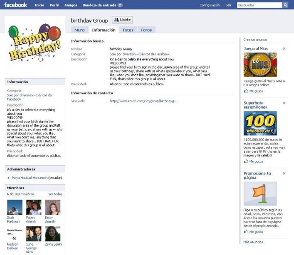The image size is (294, 255).
Task: Close the Superbote euromillones ad
Action: pyautogui.click(x=284, y=103)
